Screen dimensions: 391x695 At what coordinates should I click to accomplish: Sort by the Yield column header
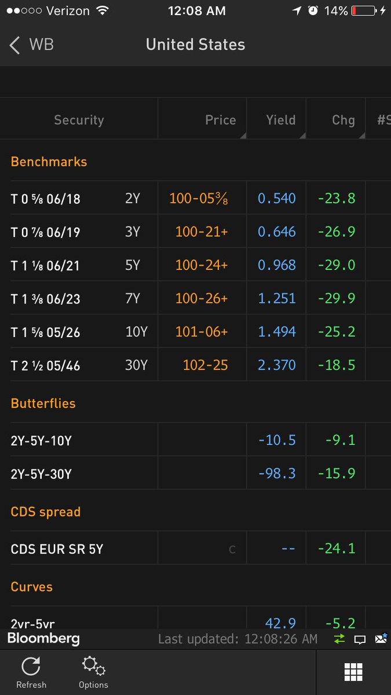point(277,119)
